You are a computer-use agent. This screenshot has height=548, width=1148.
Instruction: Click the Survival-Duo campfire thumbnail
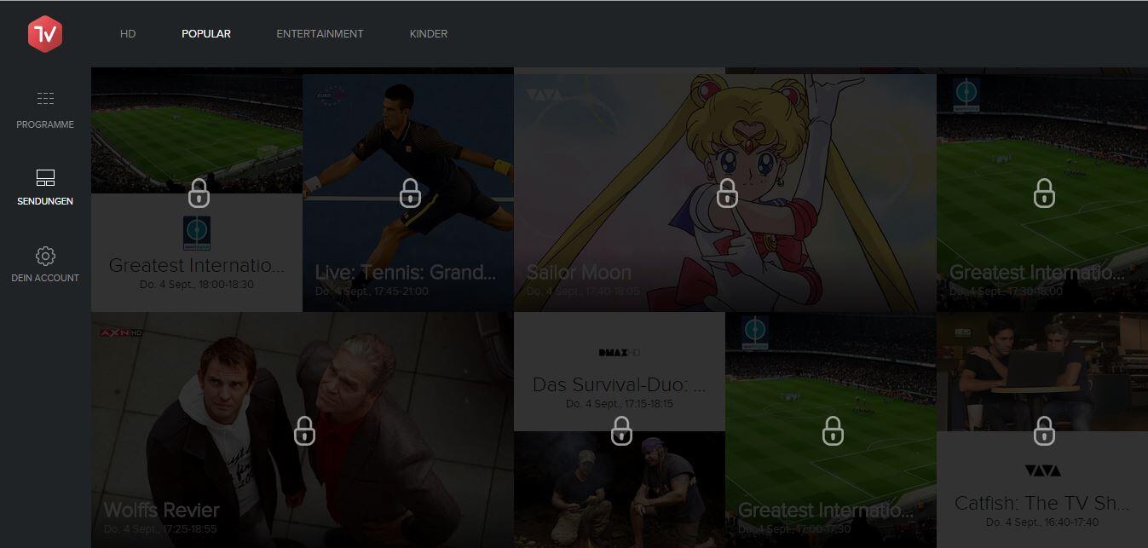coord(620,489)
